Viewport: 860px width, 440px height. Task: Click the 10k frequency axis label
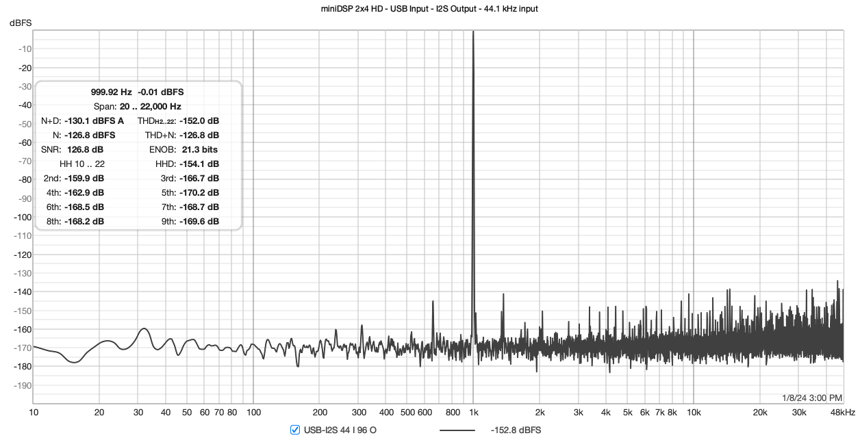[x=694, y=413]
